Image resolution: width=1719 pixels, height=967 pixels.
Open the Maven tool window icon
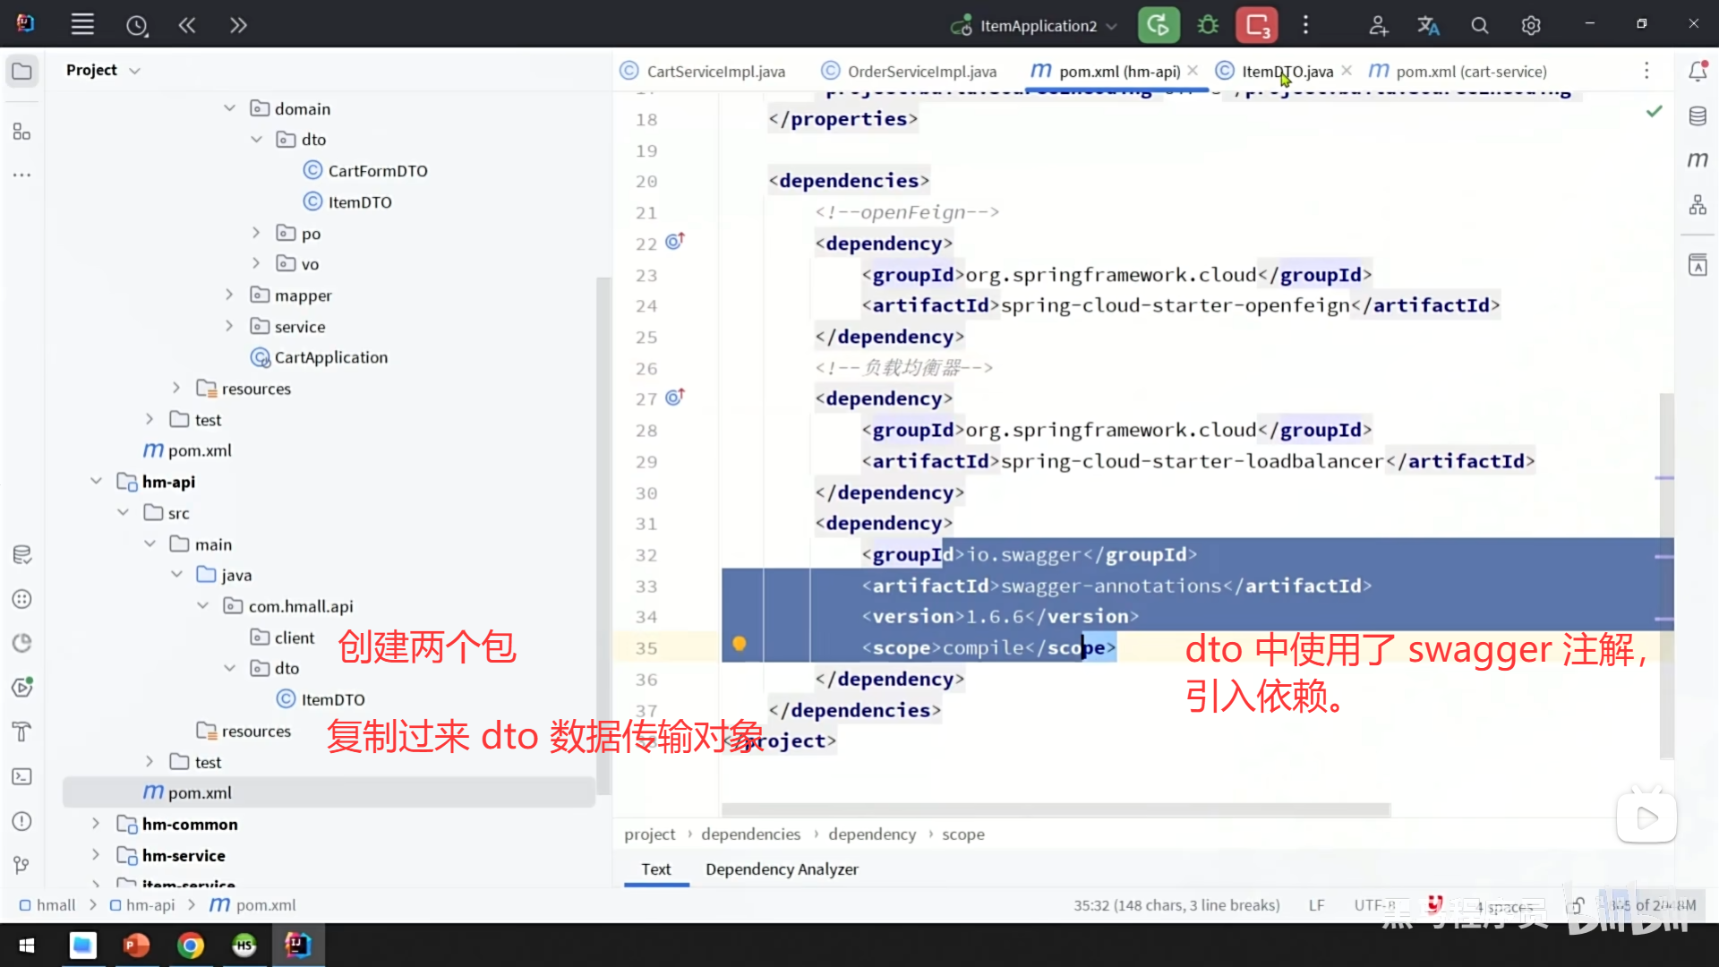1698,159
